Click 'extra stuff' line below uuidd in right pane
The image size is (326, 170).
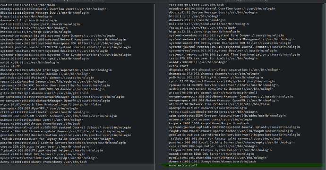pos(179,66)
